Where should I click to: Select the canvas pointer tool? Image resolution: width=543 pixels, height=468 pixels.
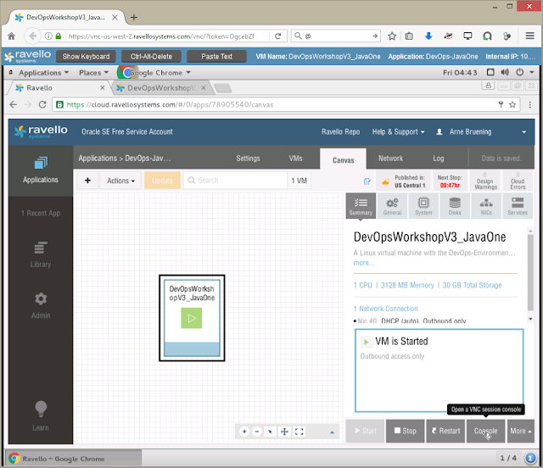click(x=270, y=432)
